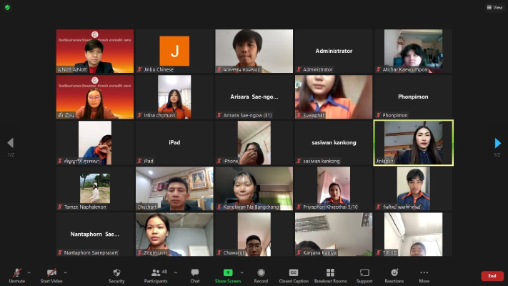Select the Chuchart video thumbnail

tap(174, 189)
